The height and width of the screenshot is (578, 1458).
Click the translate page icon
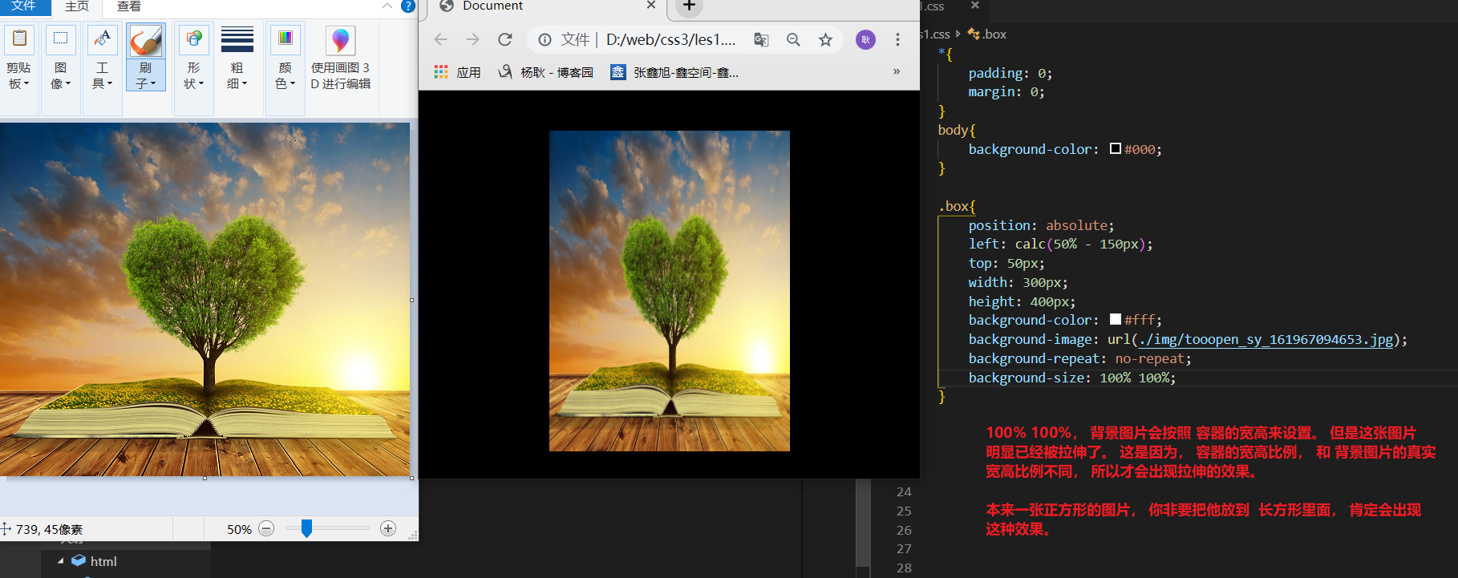[x=761, y=40]
